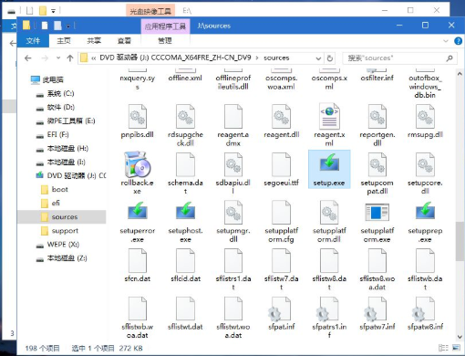Viewport: 465px width, 356px height.
Task: Select the setupplatform.cfg file icon
Action: coord(281,212)
